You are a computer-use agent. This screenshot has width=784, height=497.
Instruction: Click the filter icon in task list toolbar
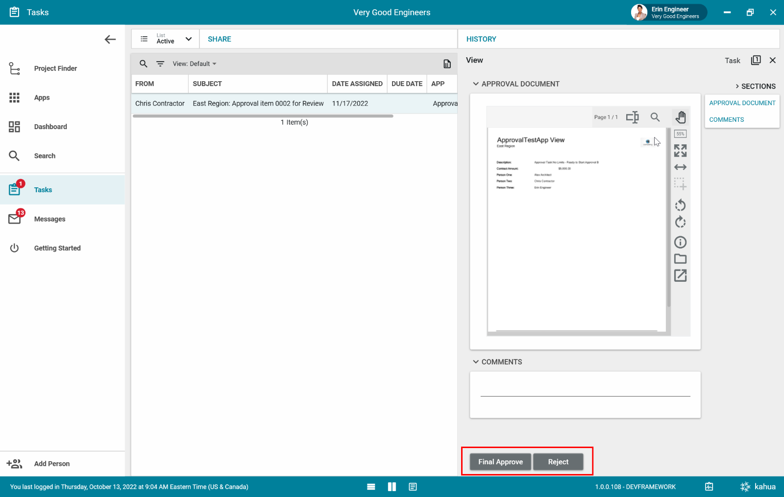(x=160, y=64)
